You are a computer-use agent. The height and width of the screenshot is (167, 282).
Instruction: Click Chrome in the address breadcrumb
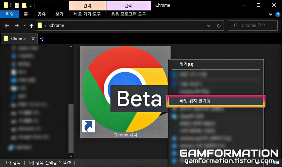56,26
